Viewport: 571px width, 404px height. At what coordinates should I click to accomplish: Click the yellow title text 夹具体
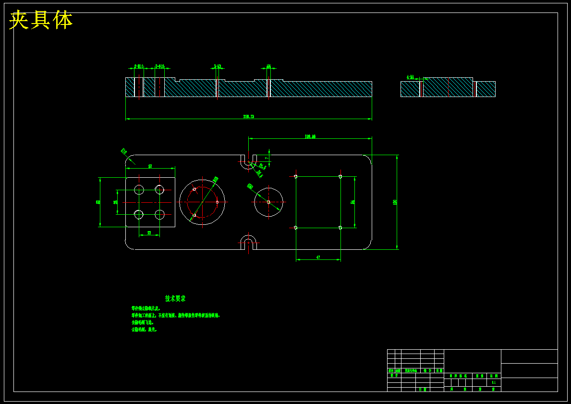(41, 20)
